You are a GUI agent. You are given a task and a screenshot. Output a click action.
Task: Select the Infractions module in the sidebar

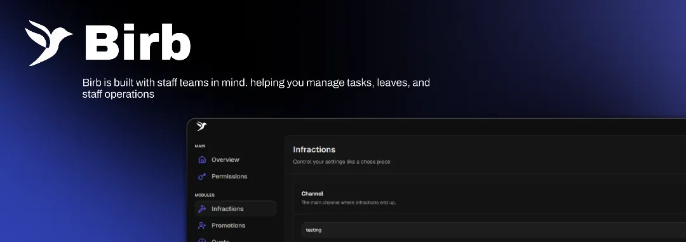click(x=236, y=209)
